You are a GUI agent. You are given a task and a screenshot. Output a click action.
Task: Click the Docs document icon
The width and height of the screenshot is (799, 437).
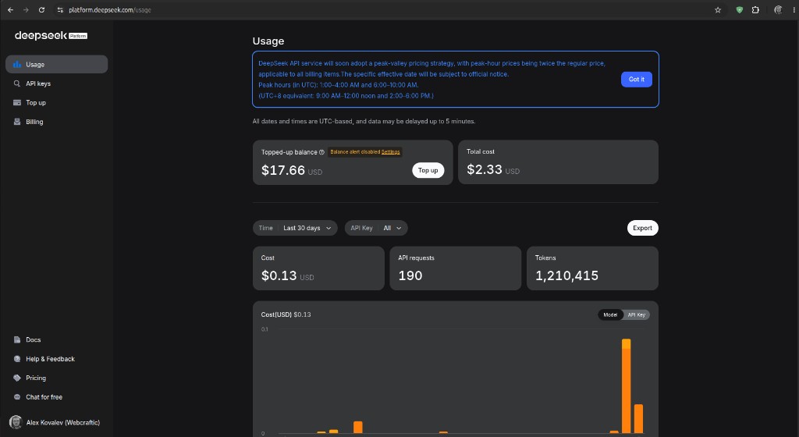17,339
